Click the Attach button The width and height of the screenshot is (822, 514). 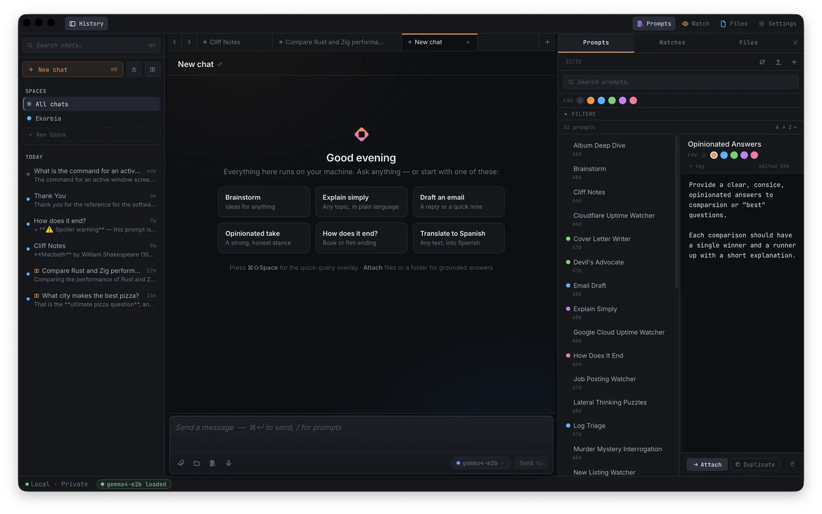click(x=707, y=465)
